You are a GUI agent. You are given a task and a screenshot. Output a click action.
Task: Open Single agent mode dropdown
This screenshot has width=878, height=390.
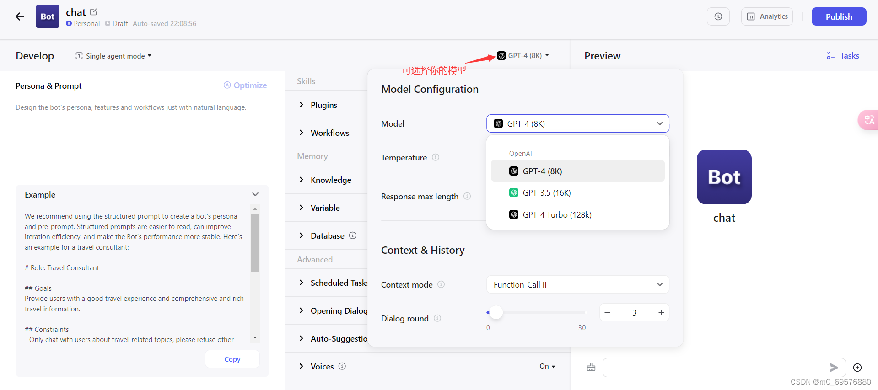(113, 56)
